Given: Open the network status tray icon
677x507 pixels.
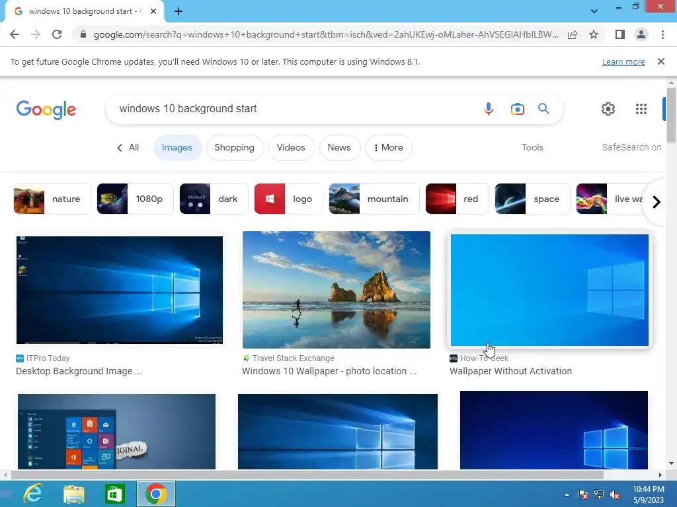Looking at the screenshot, I should 599,494.
